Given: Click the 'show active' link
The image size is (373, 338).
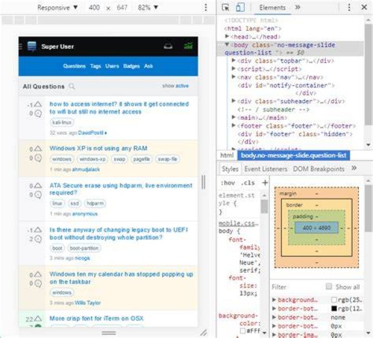Looking at the screenshot, I should 175,86.
